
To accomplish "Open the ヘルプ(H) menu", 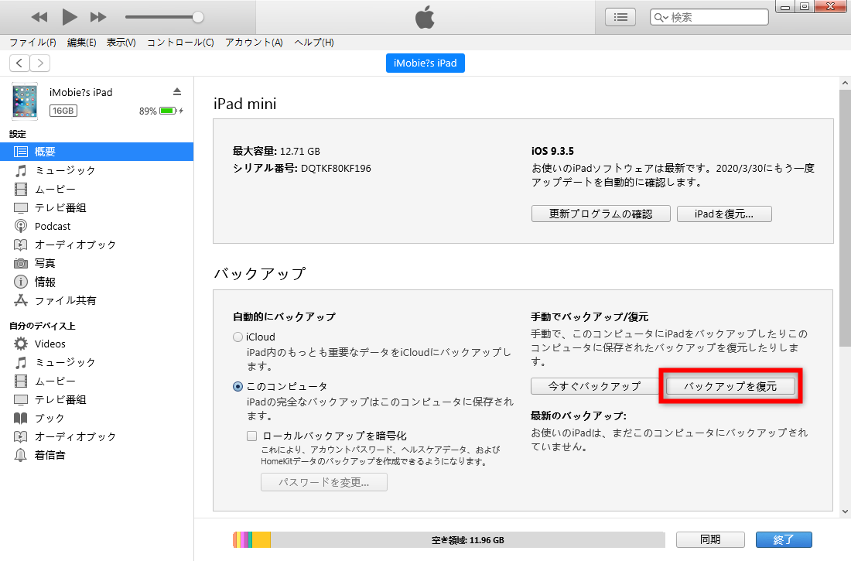I will coord(313,43).
